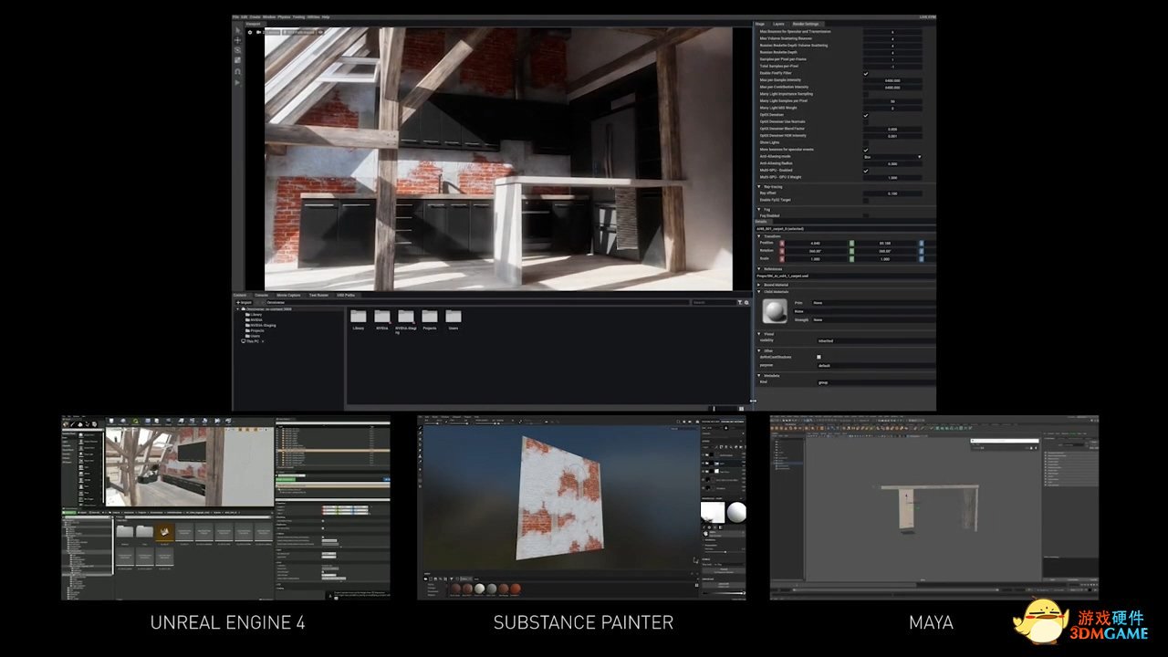Open the File menu in Omniverse
This screenshot has height=657, width=1168.
[235, 16]
